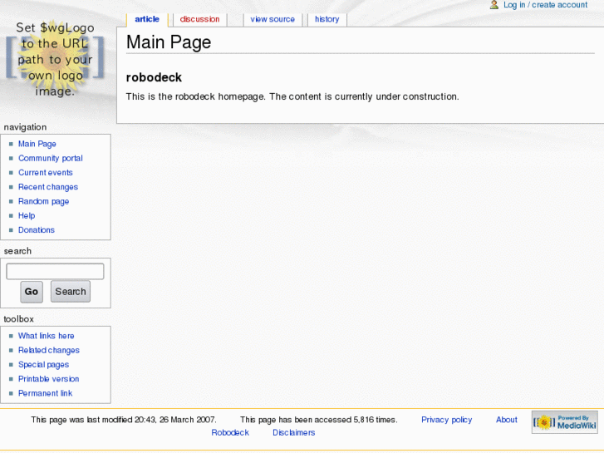The width and height of the screenshot is (604, 453).
Task: Click the 'toolbox' sidebar heading
Action: tap(18, 319)
